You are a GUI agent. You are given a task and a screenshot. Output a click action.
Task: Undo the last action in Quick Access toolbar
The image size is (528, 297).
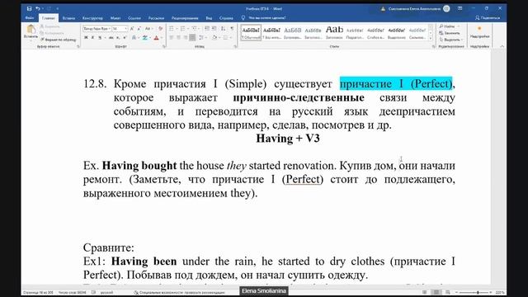[x=37, y=8]
